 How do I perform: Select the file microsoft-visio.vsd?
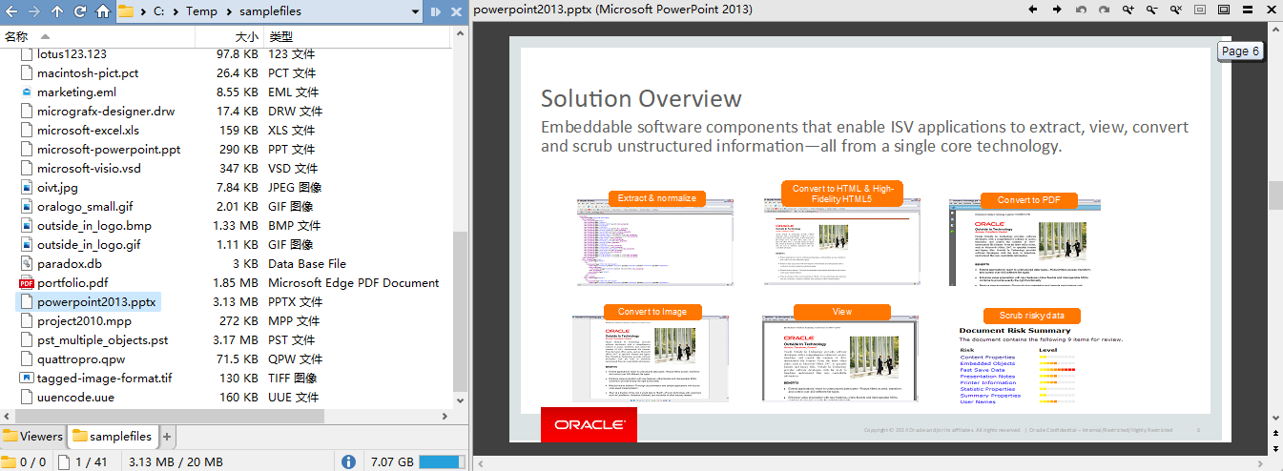coord(89,169)
